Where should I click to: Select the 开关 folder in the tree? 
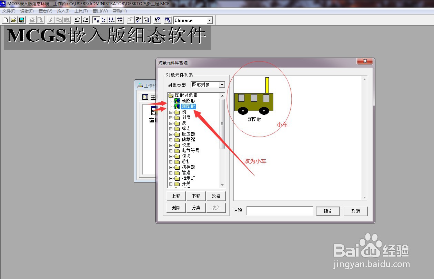(x=186, y=183)
